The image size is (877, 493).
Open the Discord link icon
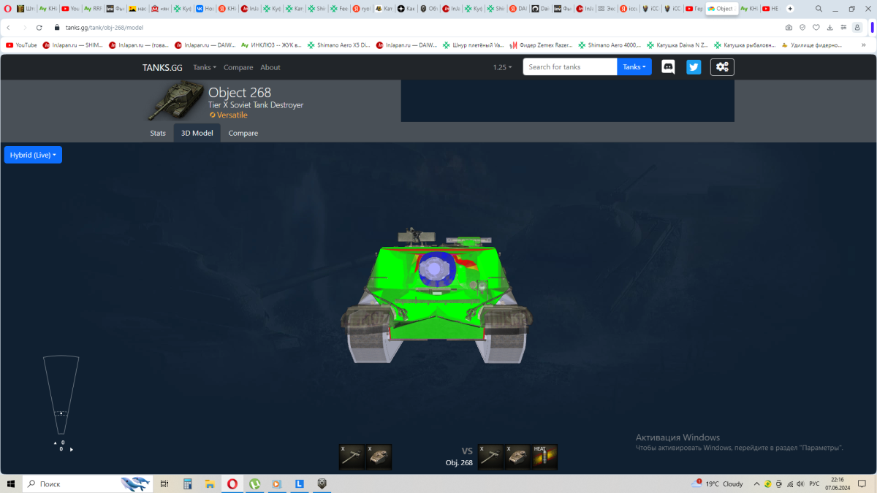click(668, 67)
